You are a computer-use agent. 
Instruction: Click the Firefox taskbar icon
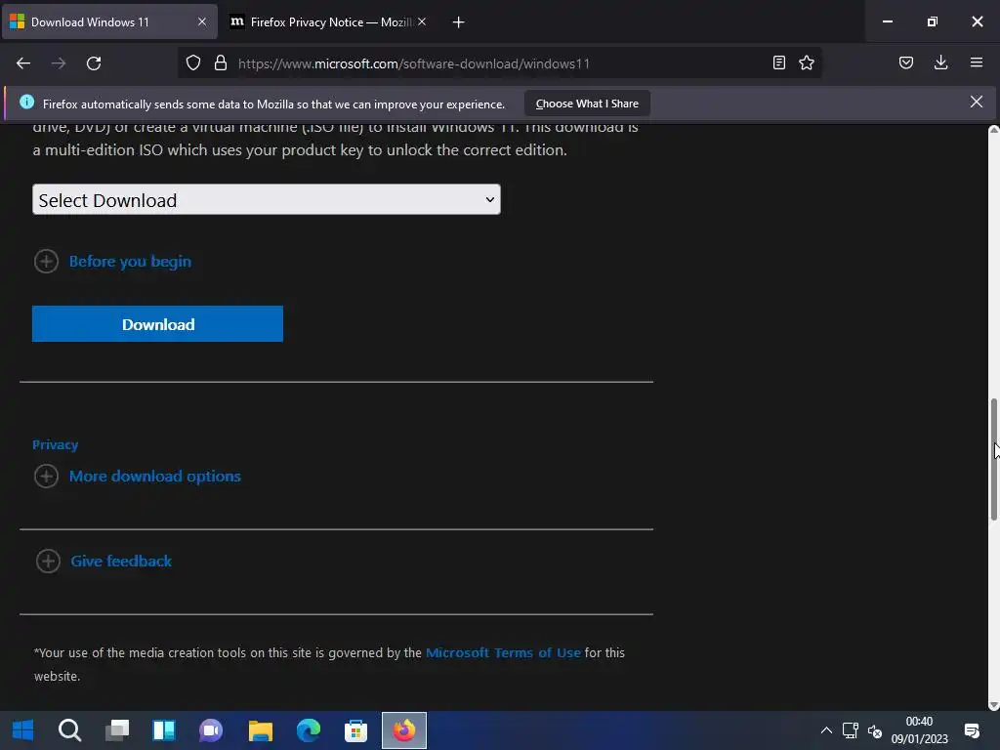403,730
